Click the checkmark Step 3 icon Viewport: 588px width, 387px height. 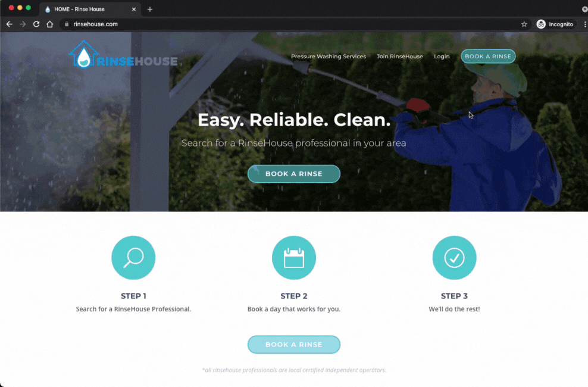click(454, 258)
